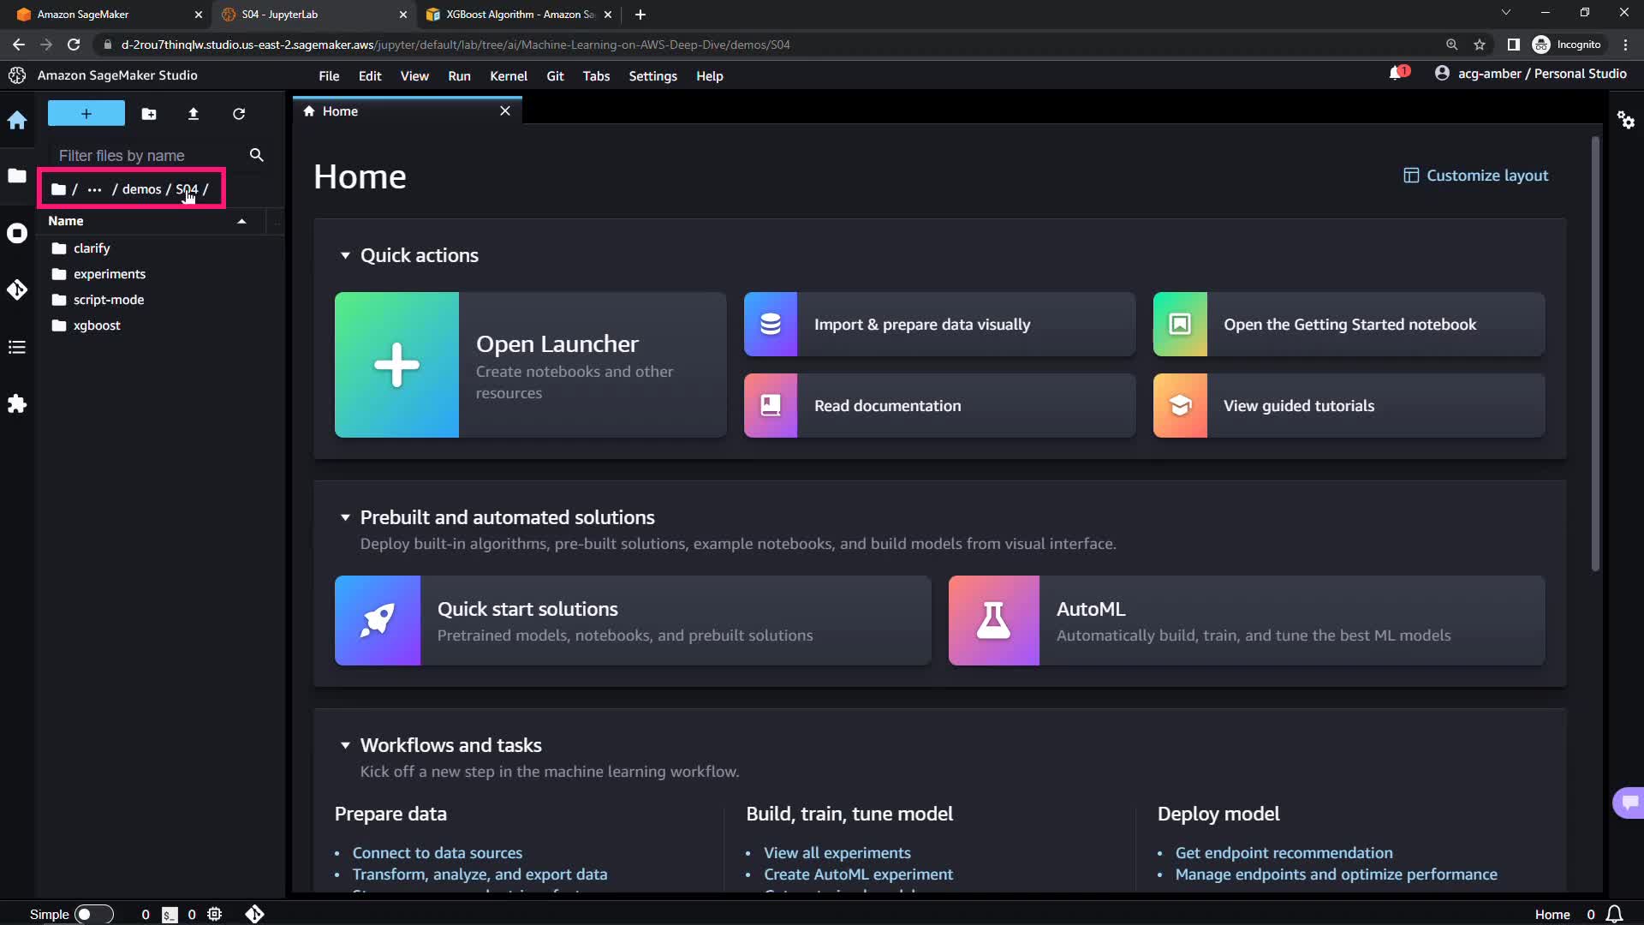Create a new folder with toolbar icon
This screenshot has height=925, width=1644.
149,114
